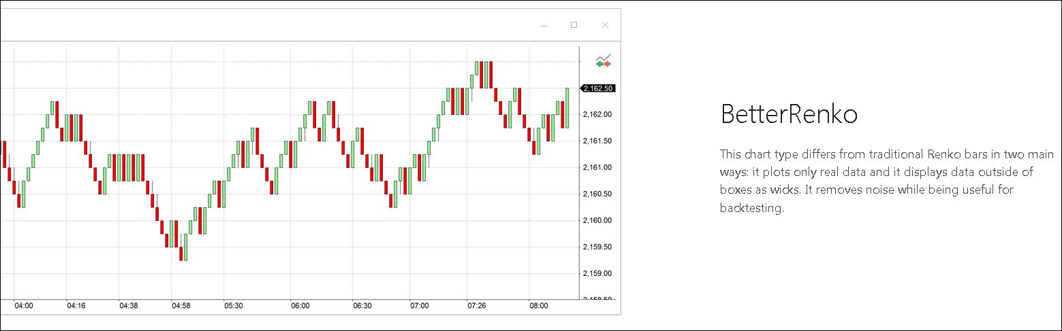This screenshot has width=1062, height=331.
Task: Click the 05:30 time axis label
Action: (x=234, y=306)
